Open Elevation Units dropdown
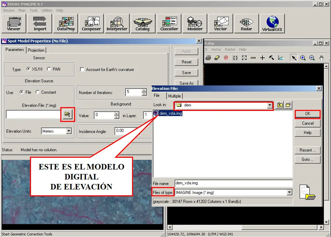 click(x=69, y=131)
